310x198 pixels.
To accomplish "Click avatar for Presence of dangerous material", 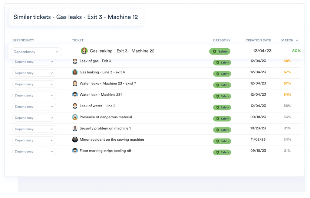I will point(75,117).
